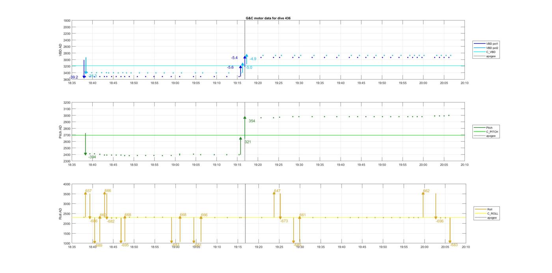Click the '-696' roll move label

pyautogui.click(x=440, y=221)
